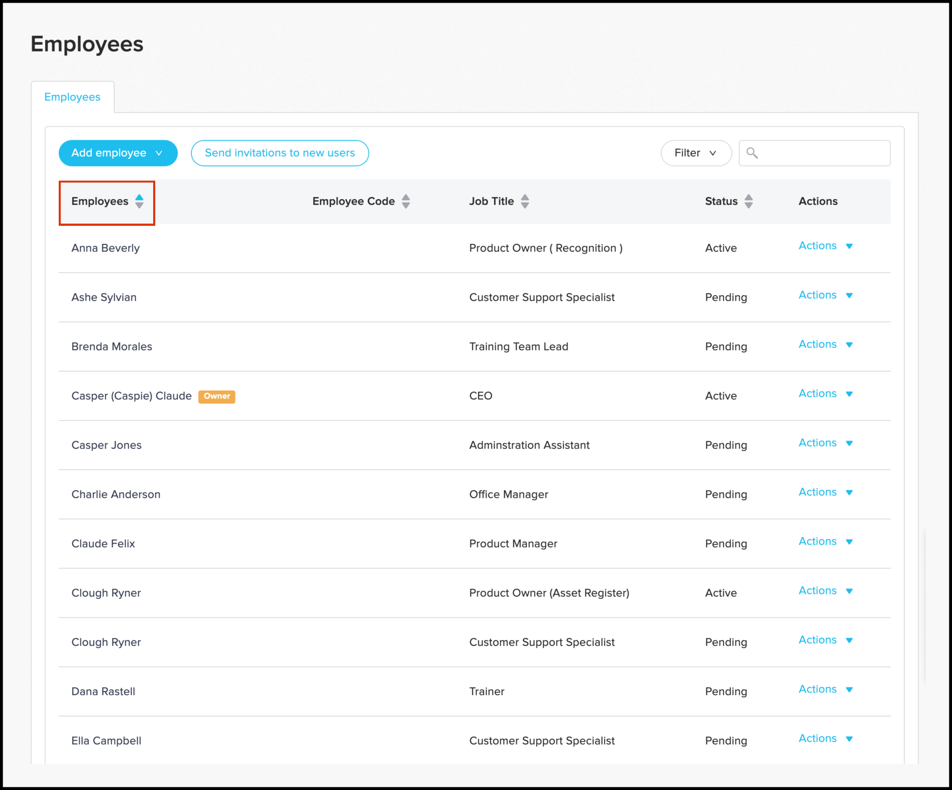This screenshot has width=952, height=790.
Task: Open the Filter menu
Action: tap(696, 153)
